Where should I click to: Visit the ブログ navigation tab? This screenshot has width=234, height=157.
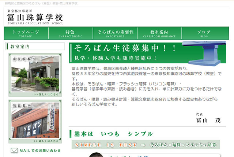point(204,33)
